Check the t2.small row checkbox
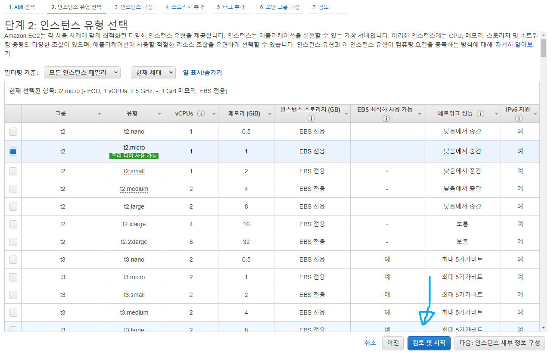This screenshot has height=359, width=551. tap(13, 171)
